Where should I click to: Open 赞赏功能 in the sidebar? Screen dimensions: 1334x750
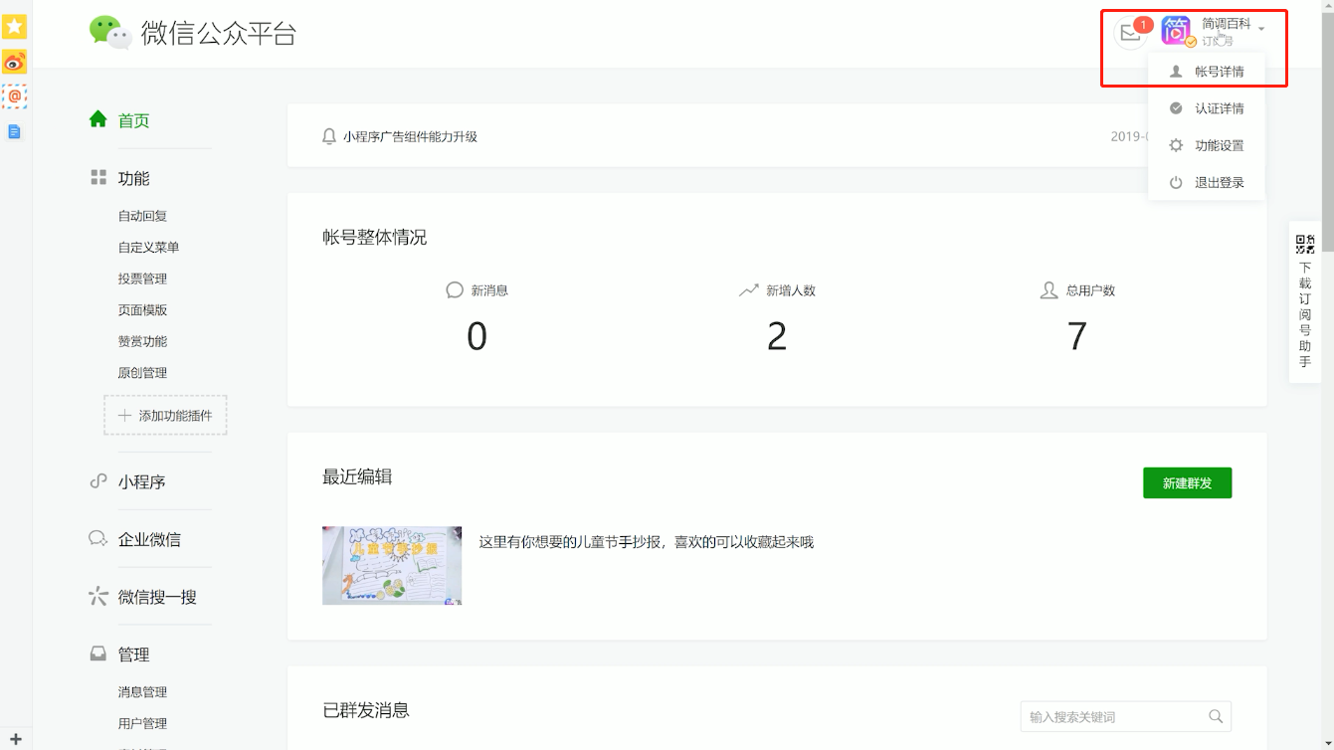point(142,341)
